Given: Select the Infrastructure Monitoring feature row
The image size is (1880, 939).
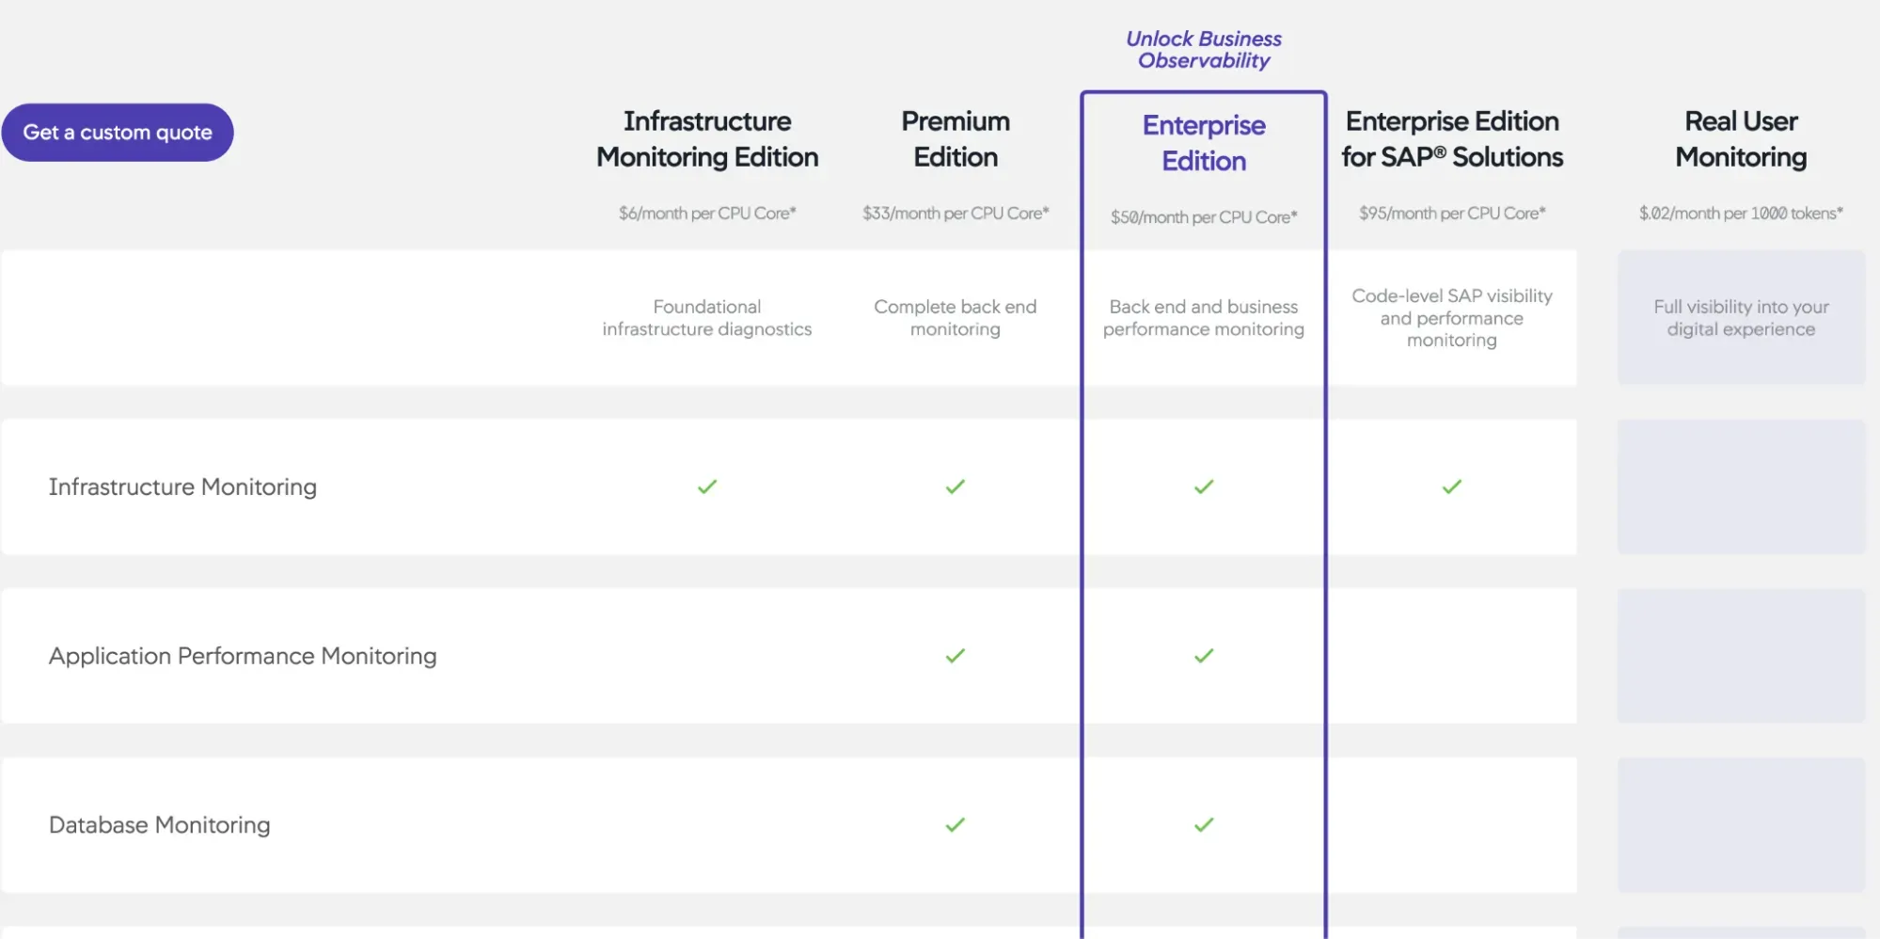Looking at the screenshot, I should [x=183, y=486].
